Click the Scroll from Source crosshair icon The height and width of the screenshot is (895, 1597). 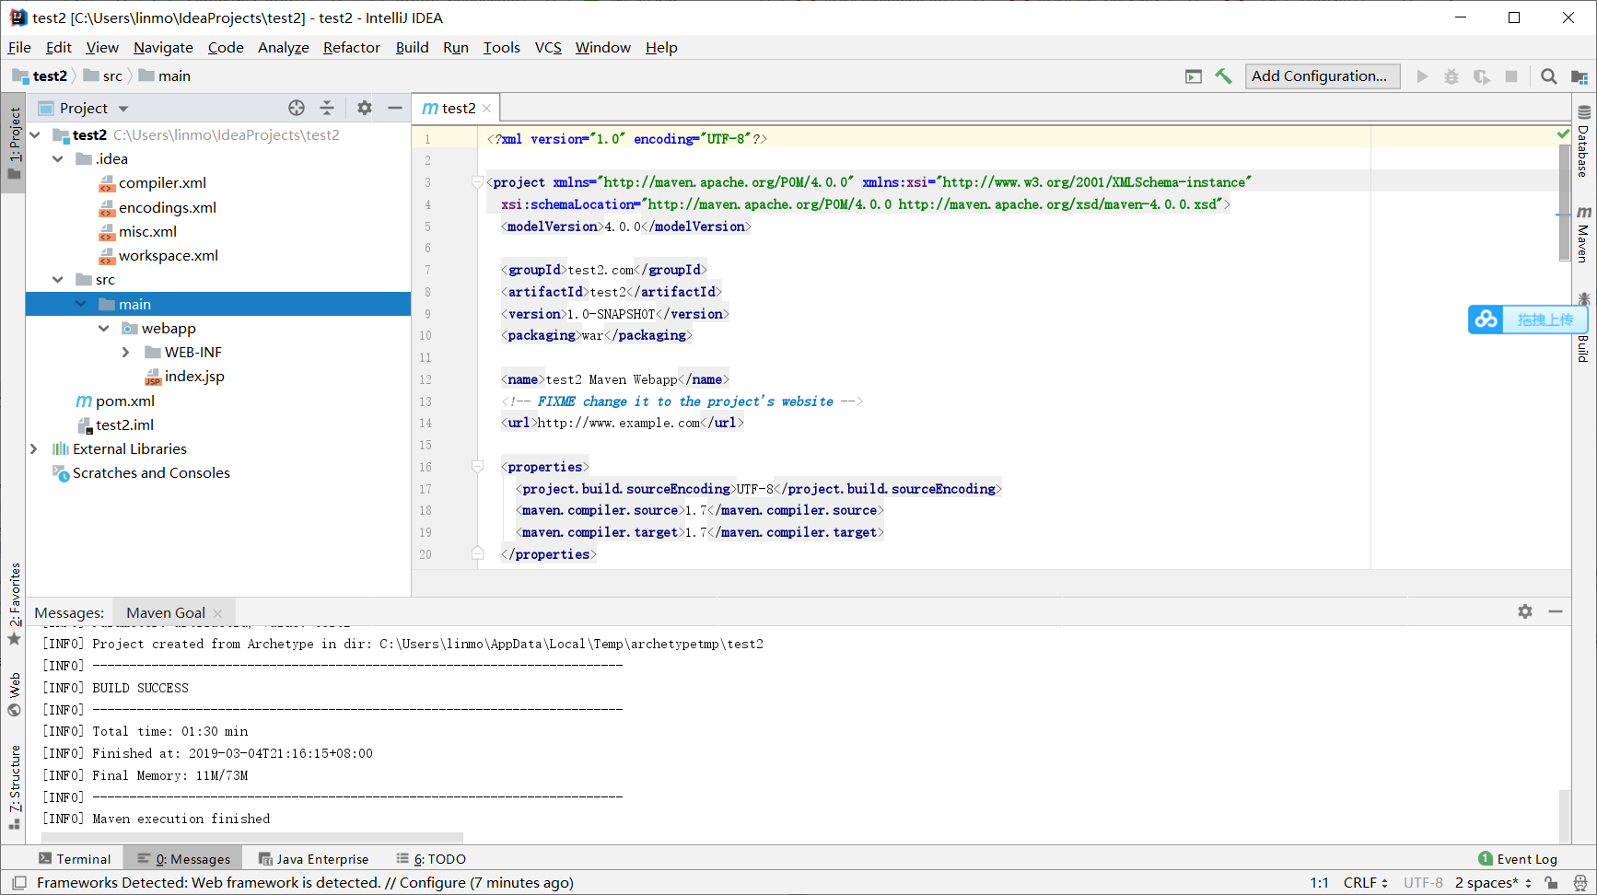[297, 108]
